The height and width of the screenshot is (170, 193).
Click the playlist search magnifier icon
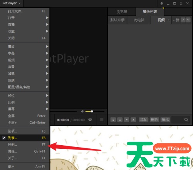point(186,120)
